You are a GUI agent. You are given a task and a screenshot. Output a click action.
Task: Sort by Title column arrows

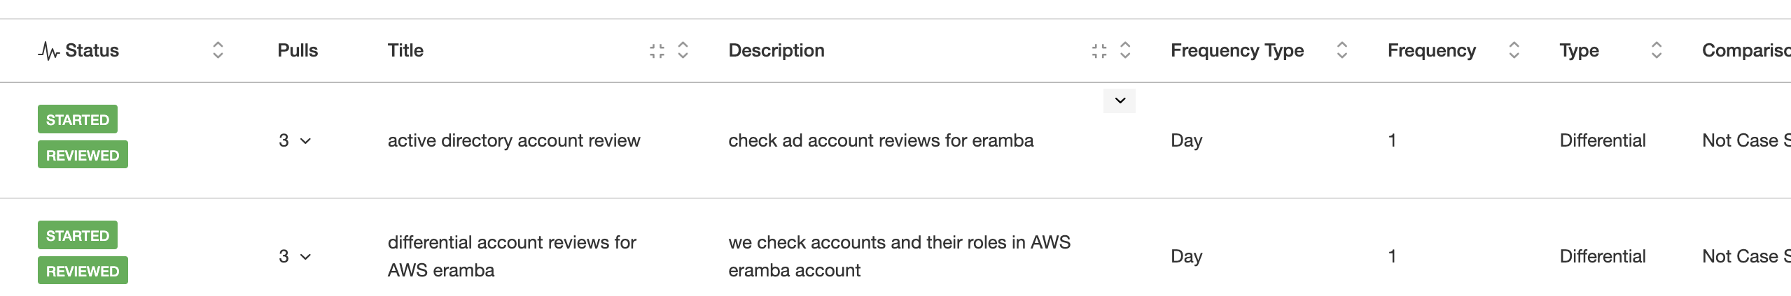tap(683, 50)
